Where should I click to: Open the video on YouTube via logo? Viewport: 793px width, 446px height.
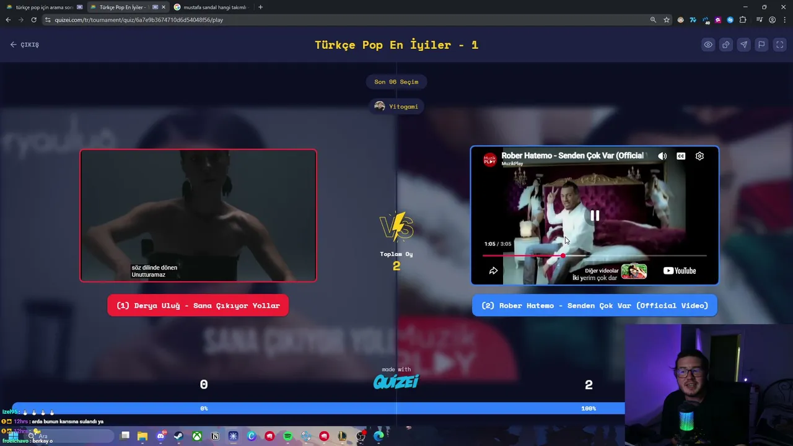pyautogui.click(x=680, y=271)
